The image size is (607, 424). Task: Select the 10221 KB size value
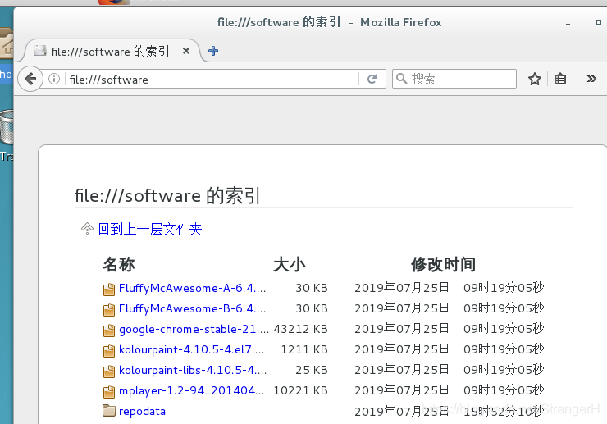(x=301, y=390)
